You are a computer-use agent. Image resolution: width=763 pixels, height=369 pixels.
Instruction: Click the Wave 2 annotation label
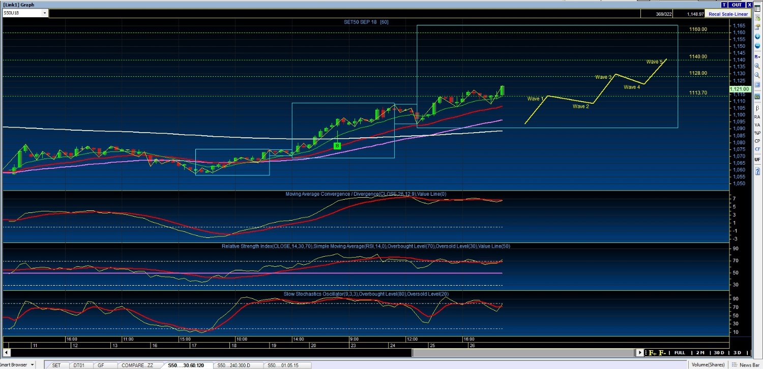coord(581,106)
